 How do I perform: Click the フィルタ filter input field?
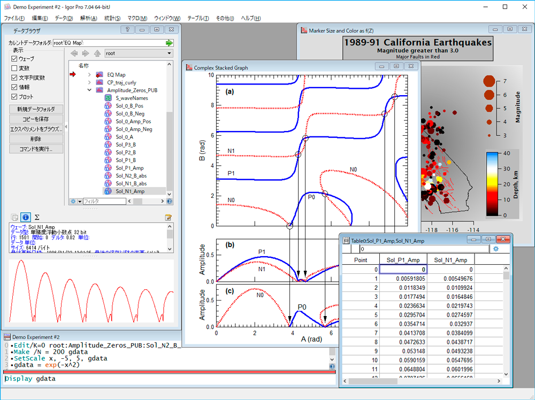click(104, 202)
